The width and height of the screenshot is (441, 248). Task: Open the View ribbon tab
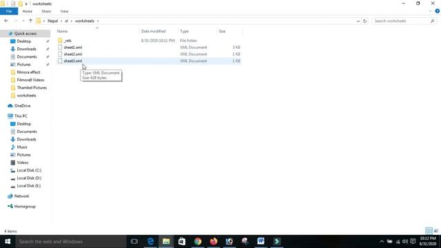click(64, 11)
